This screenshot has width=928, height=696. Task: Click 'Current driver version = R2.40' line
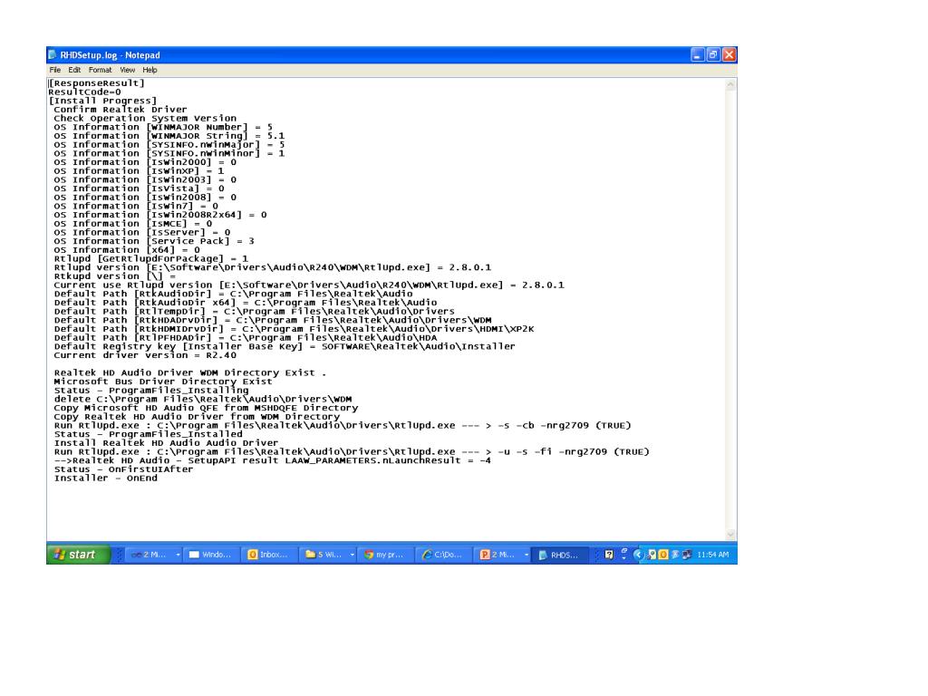(x=145, y=355)
